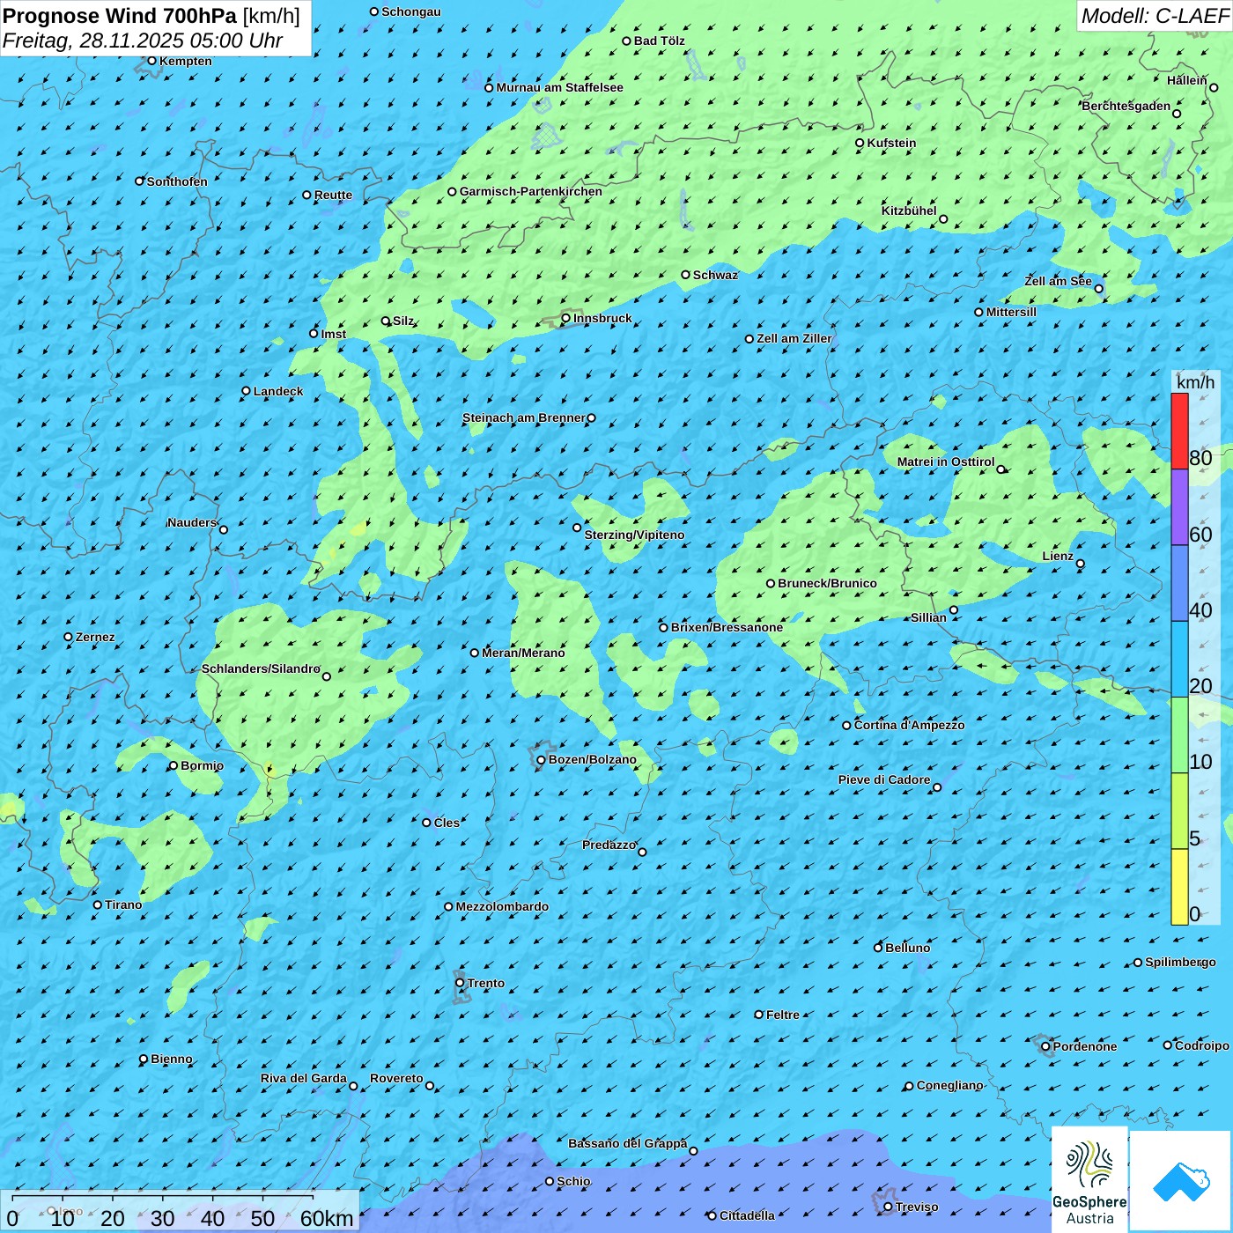Click the 'Cortina d'Ampezzo' label
This screenshot has height=1233, width=1233.
909,725
